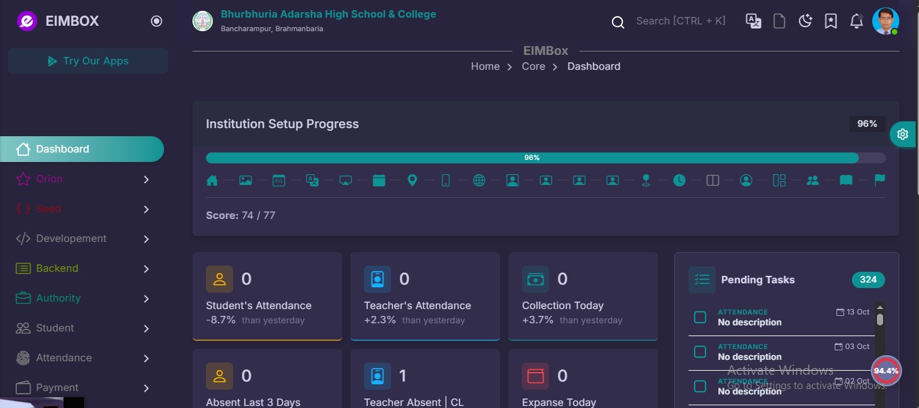Open the notifications bell
The height and width of the screenshot is (408, 919).
(857, 21)
